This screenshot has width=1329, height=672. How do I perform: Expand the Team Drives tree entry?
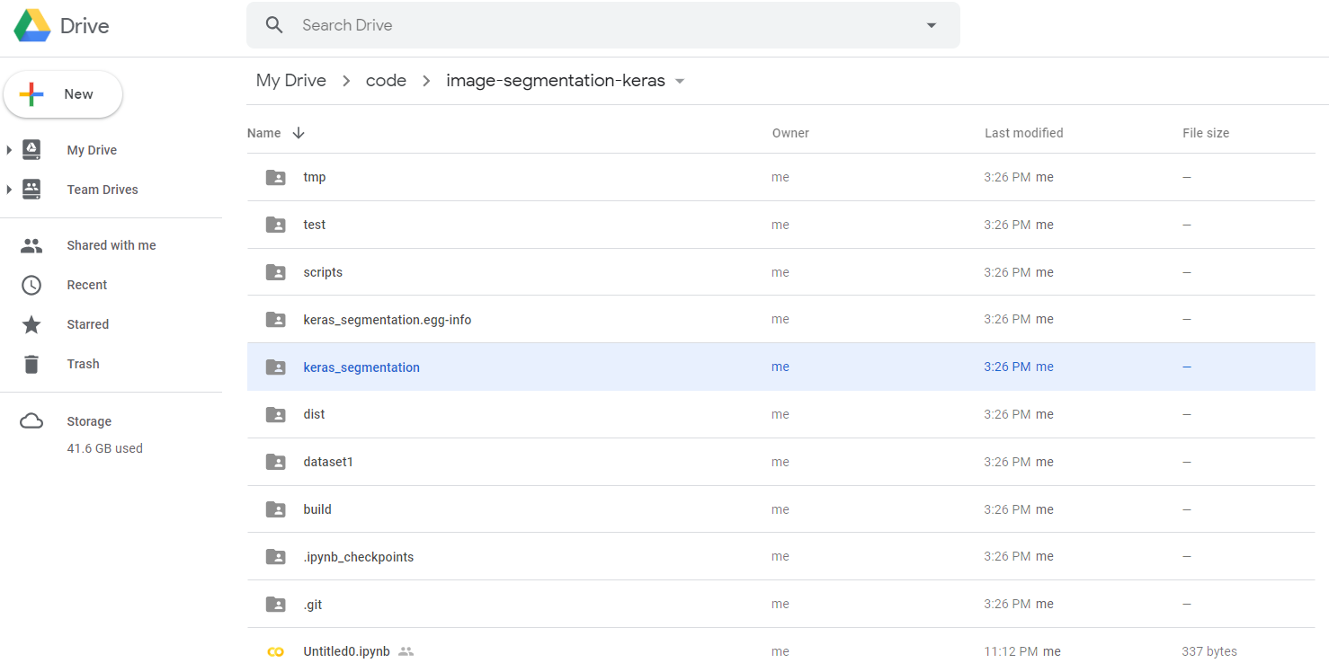pos(11,190)
